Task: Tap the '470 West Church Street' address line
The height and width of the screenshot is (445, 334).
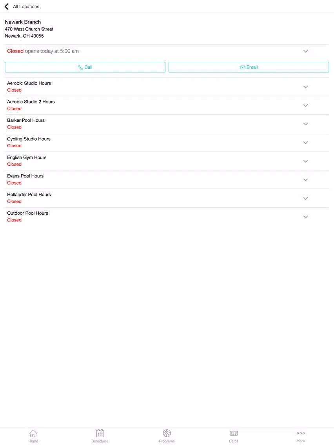Action: [x=29, y=29]
